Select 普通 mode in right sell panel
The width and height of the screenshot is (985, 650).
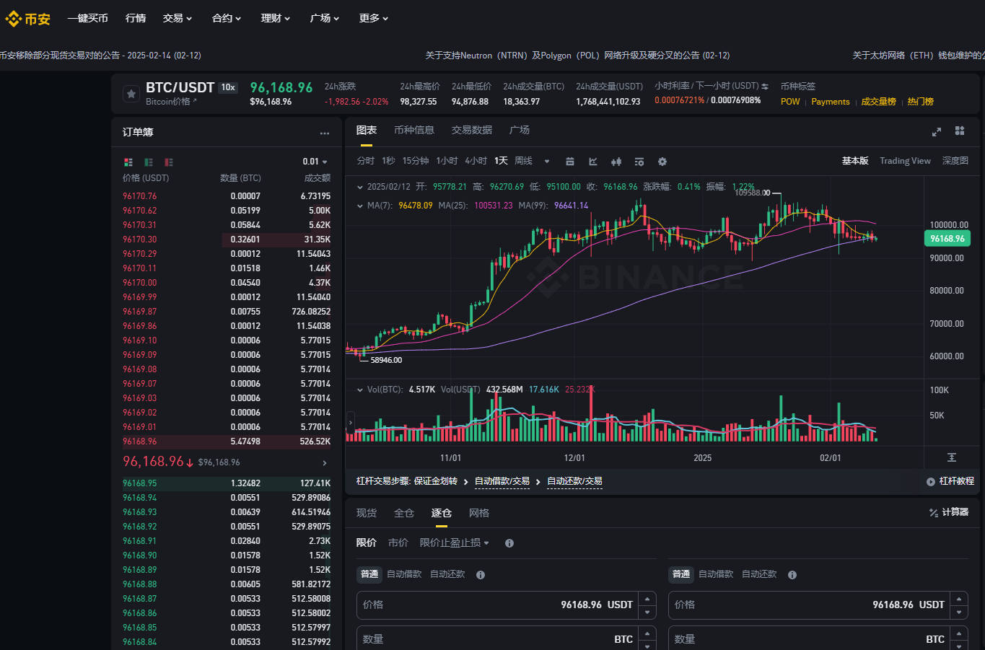click(x=681, y=574)
